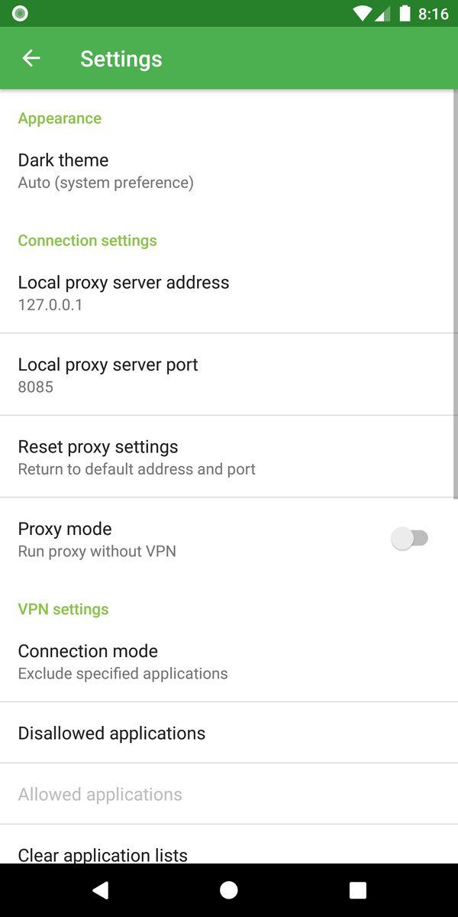Click the scrollbar on the right edge
The image size is (458, 917).
click(456, 294)
